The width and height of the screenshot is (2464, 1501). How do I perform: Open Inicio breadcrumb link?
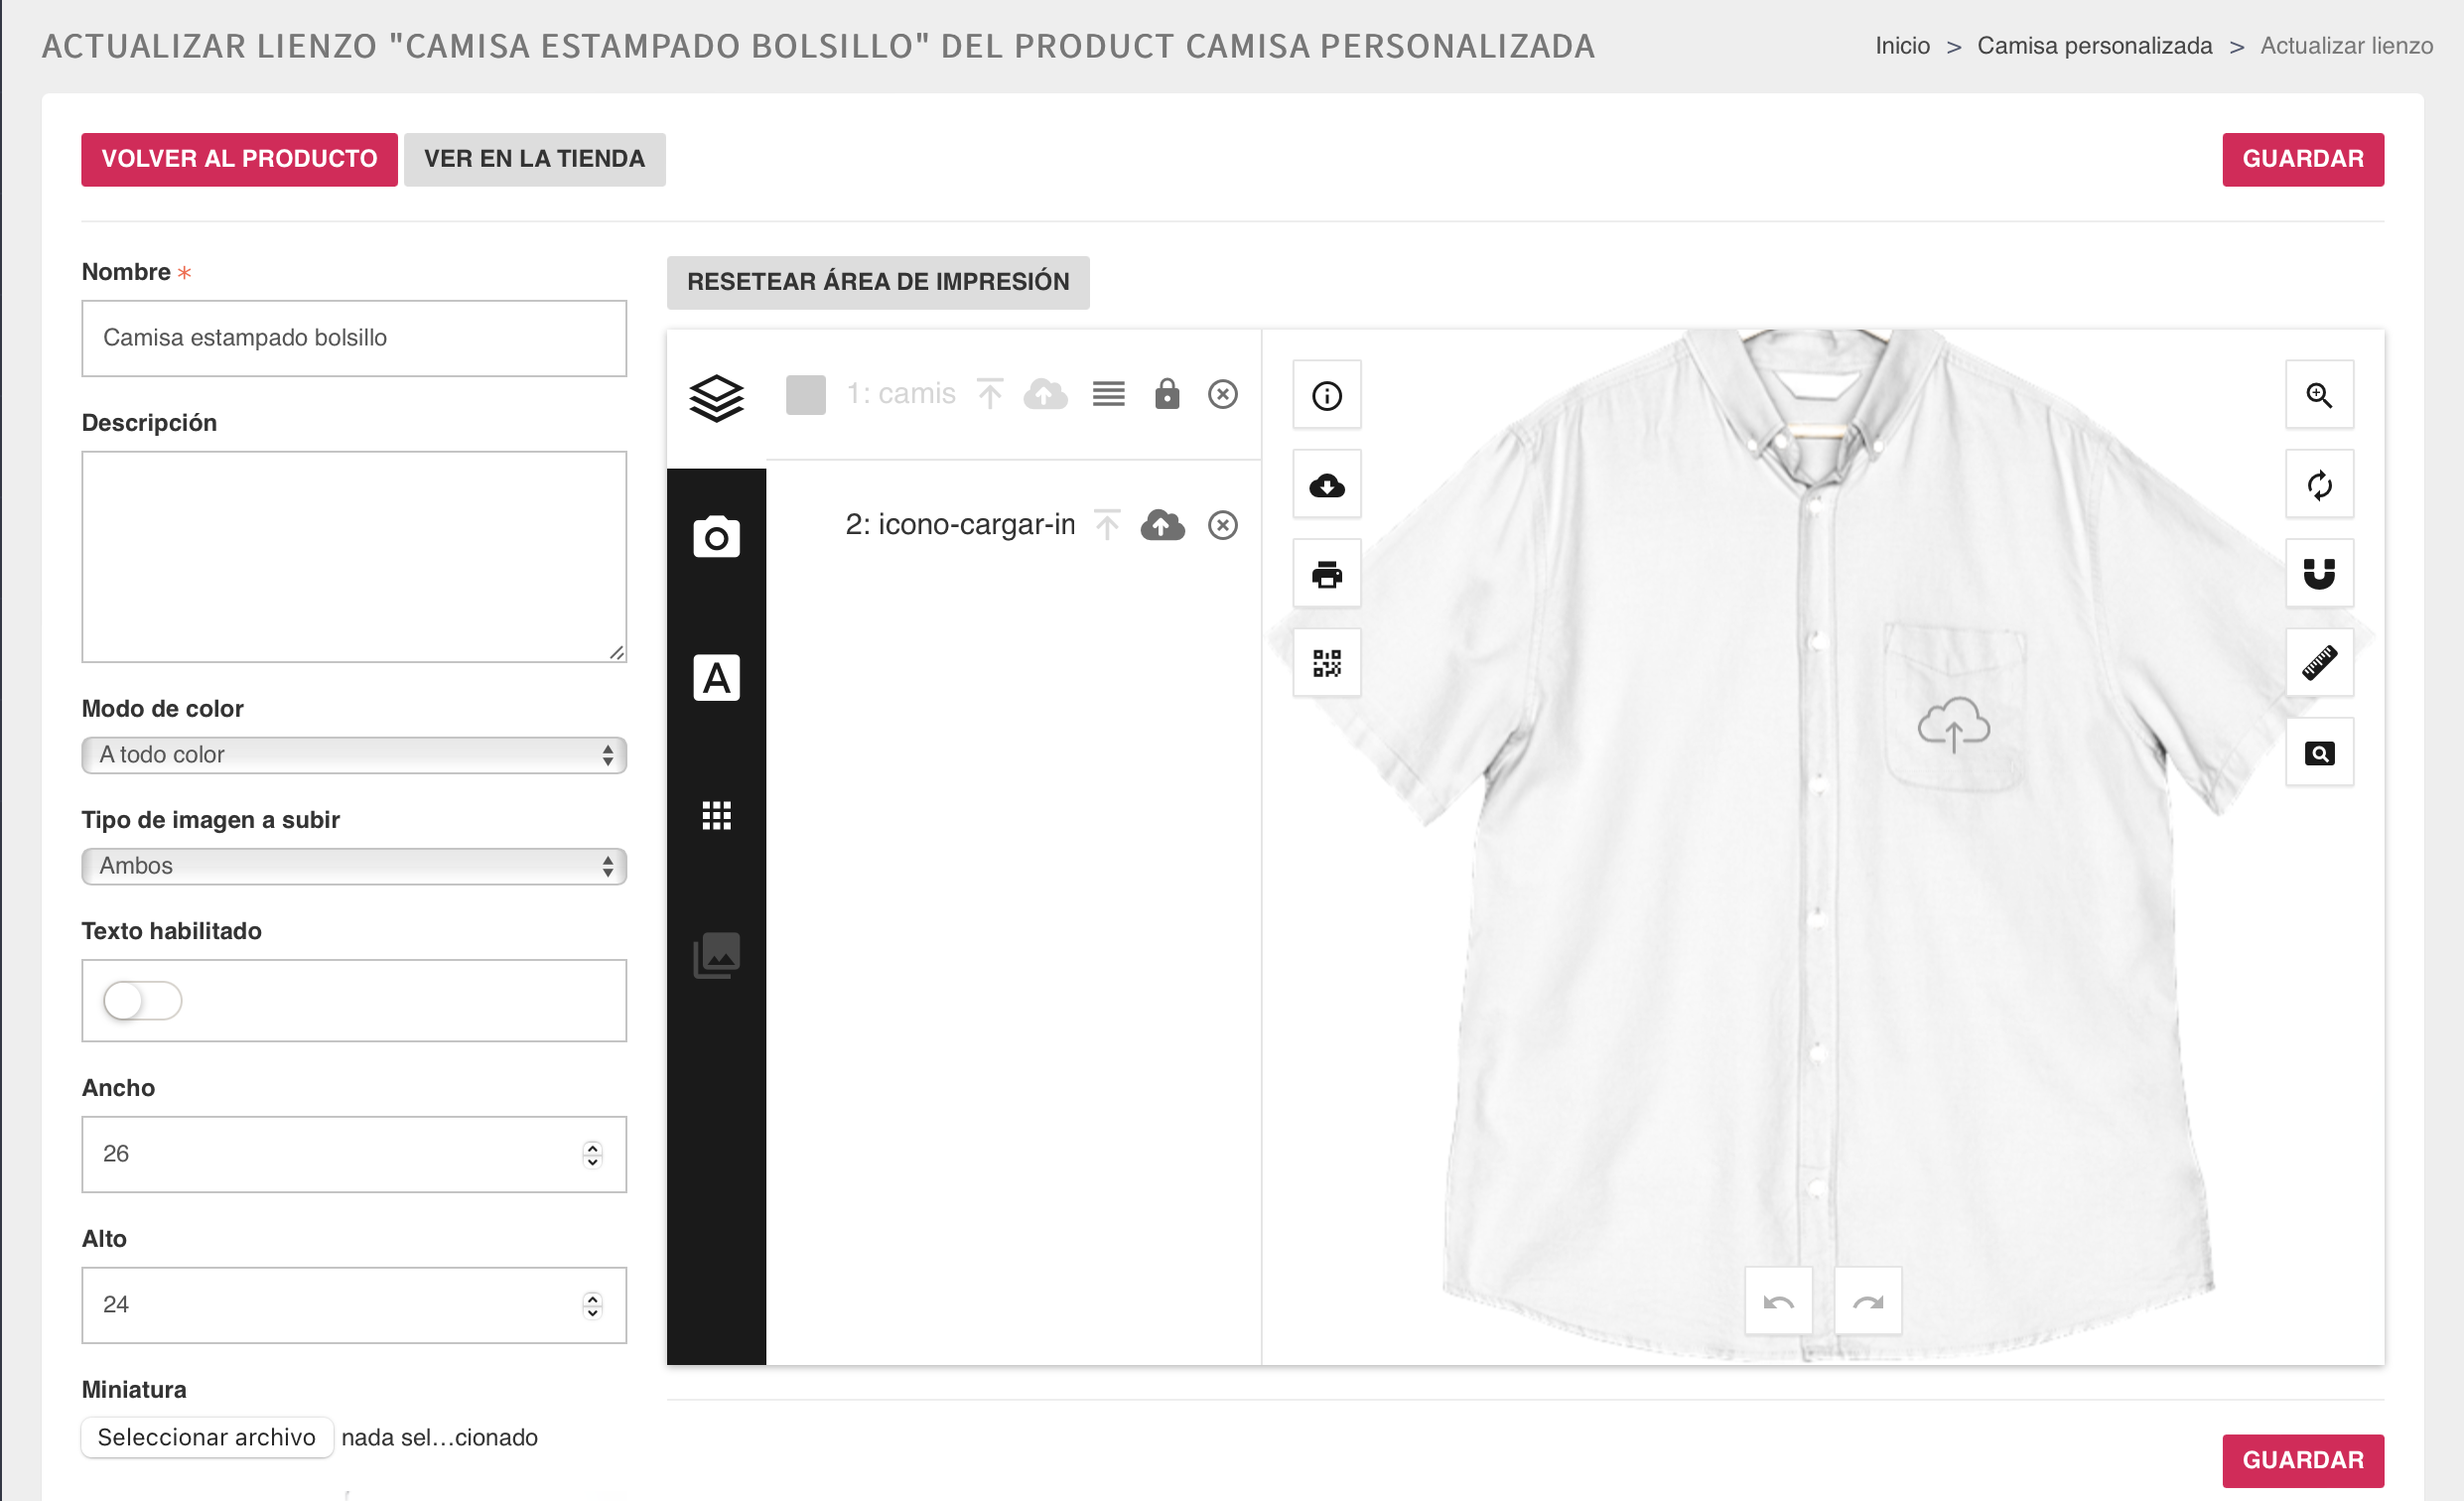(x=1902, y=46)
